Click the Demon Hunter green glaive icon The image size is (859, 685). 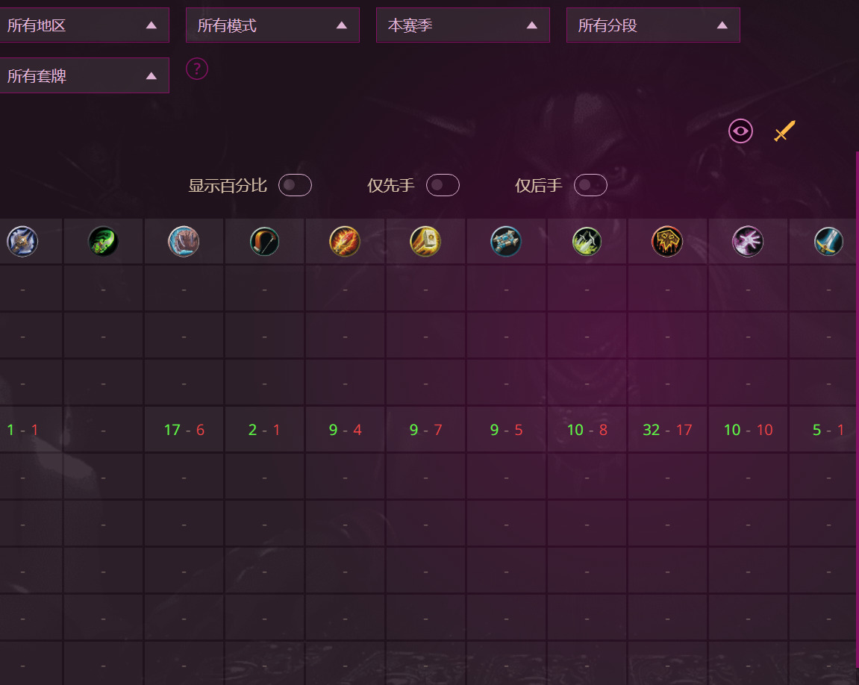[x=103, y=242]
